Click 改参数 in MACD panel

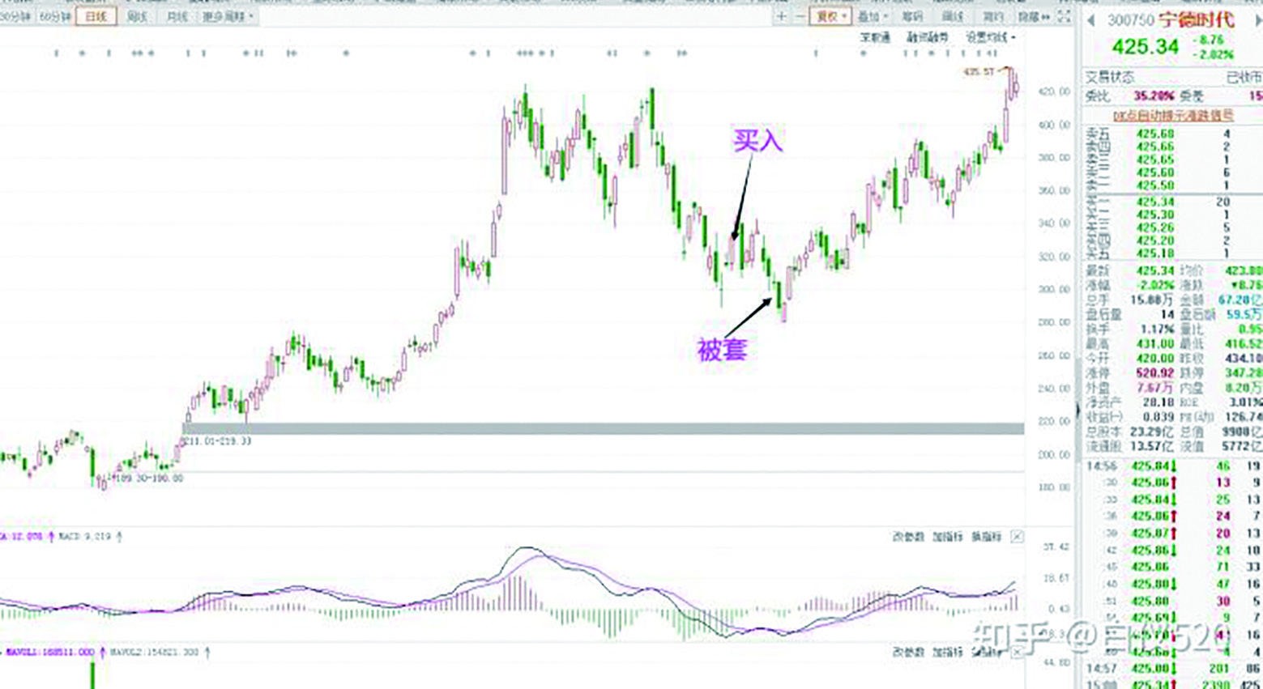pyautogui.click(x=908, y=537)
